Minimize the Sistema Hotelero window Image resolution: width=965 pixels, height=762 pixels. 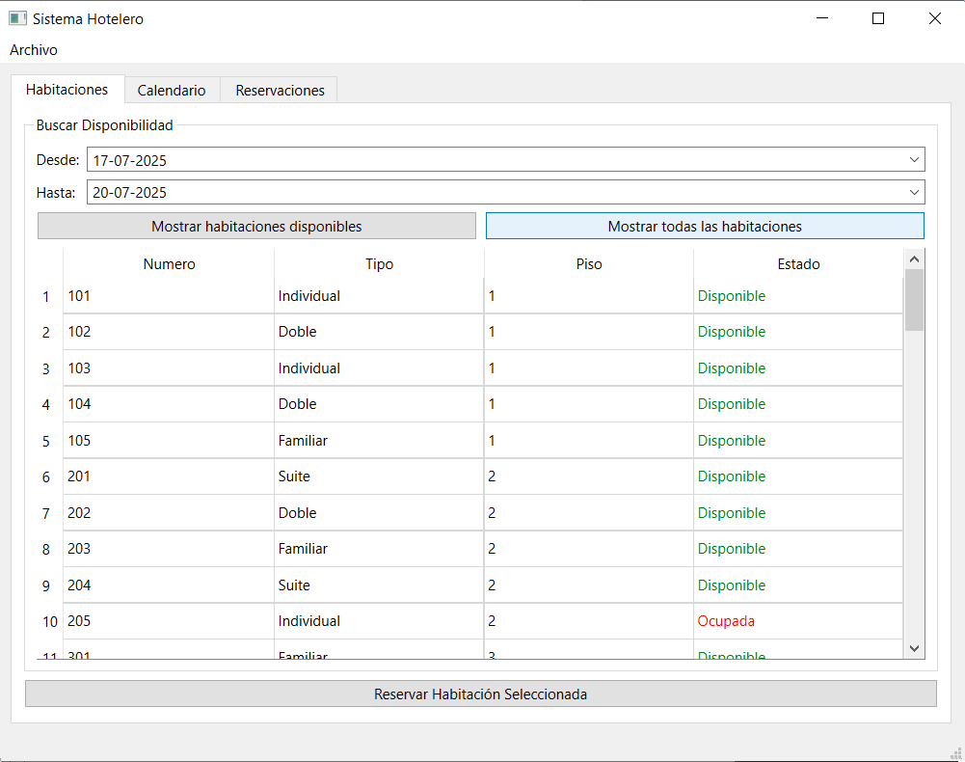pyautogui.click(x=822, y=18)
